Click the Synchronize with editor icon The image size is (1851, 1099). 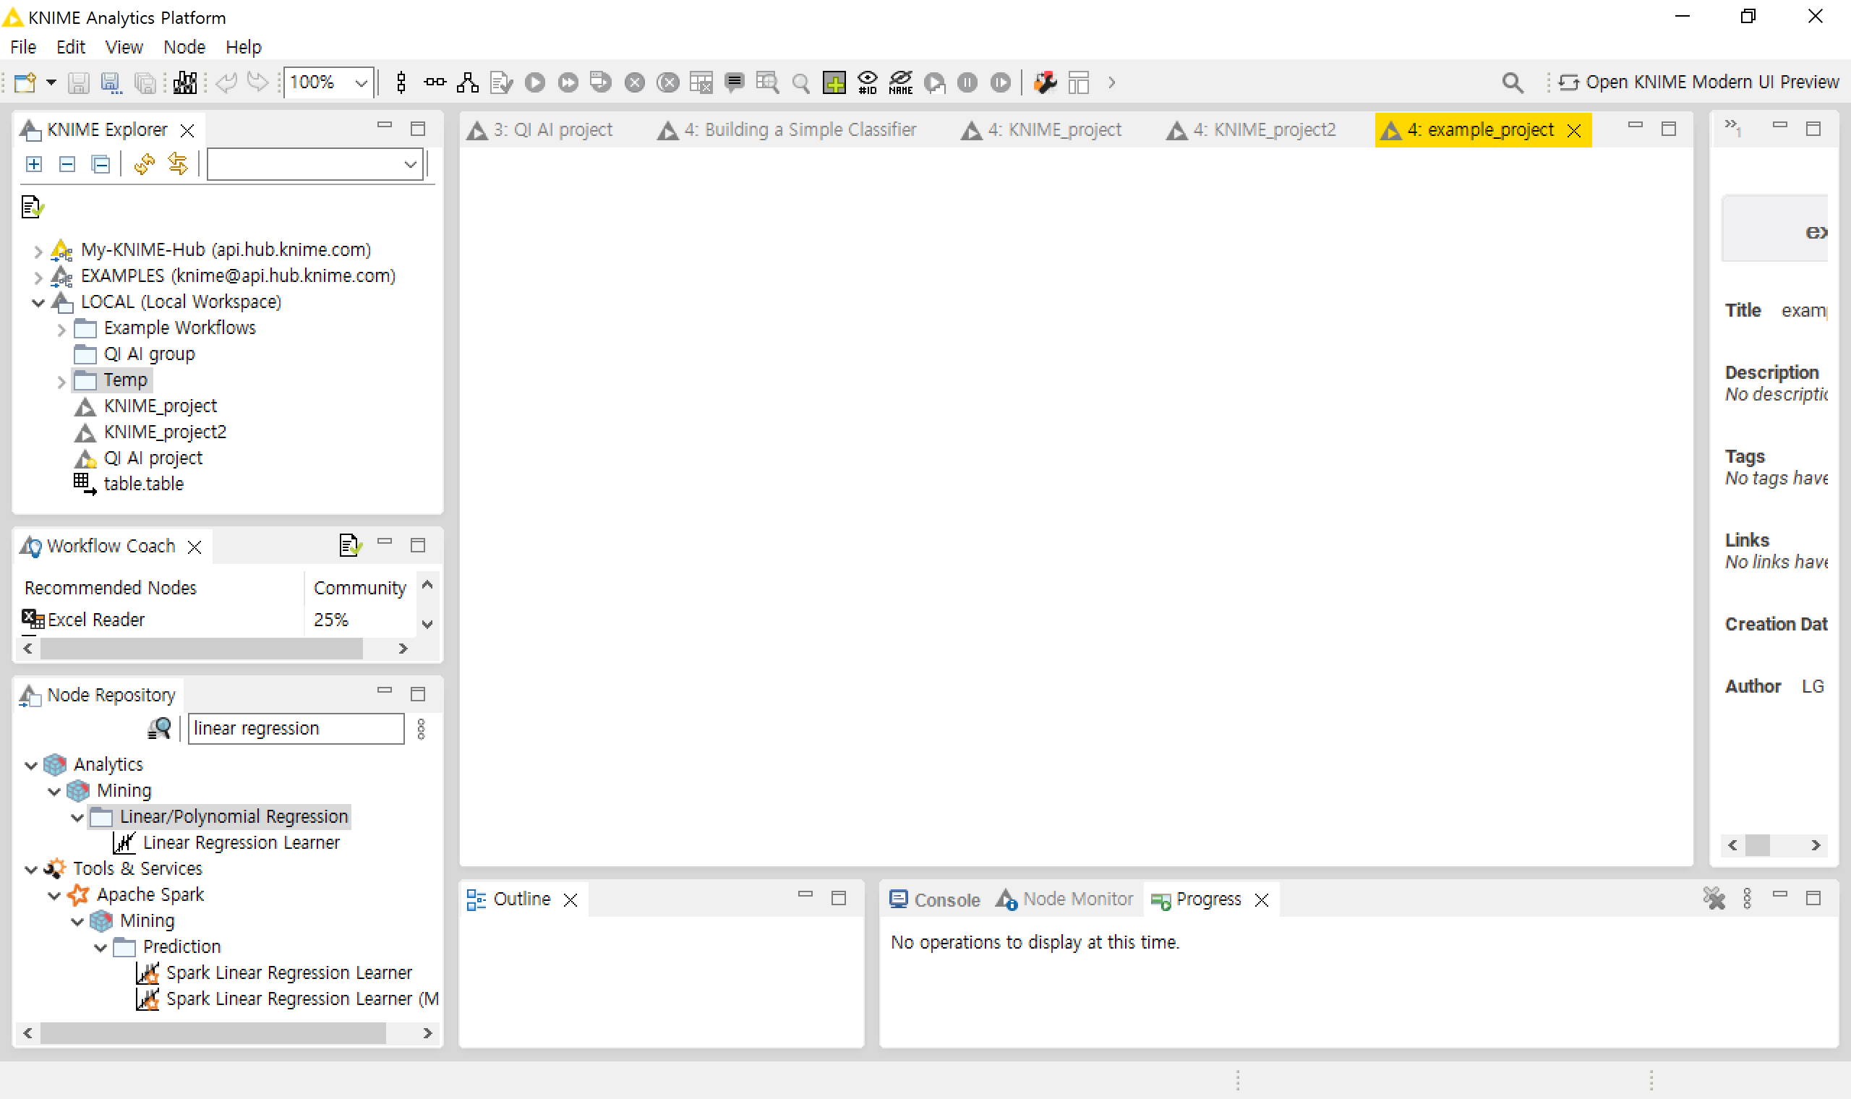178,163
